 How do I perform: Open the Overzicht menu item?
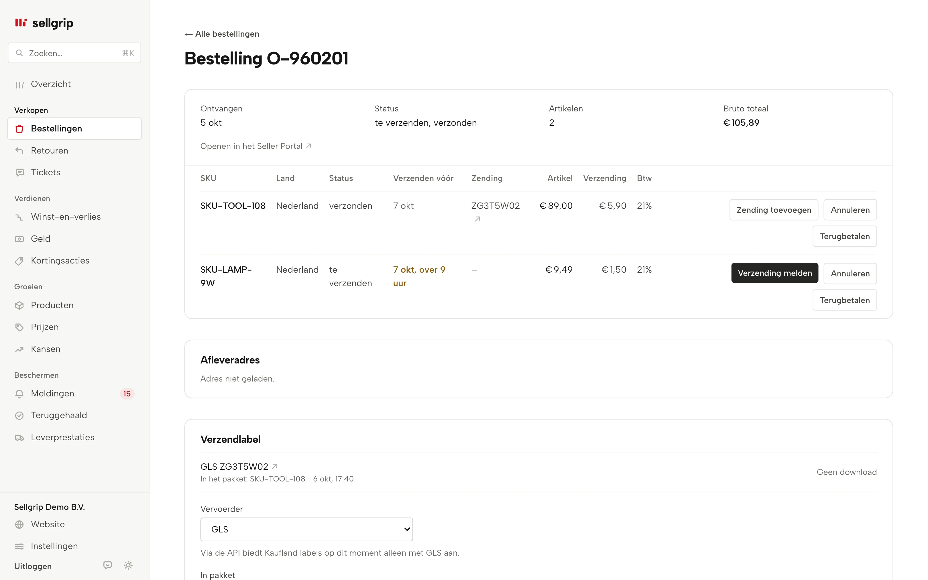click(74, 84)
